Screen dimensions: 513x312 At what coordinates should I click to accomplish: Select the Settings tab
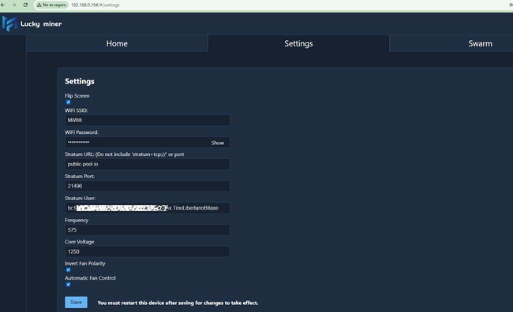pyautogui.click(x=298, y=43)
